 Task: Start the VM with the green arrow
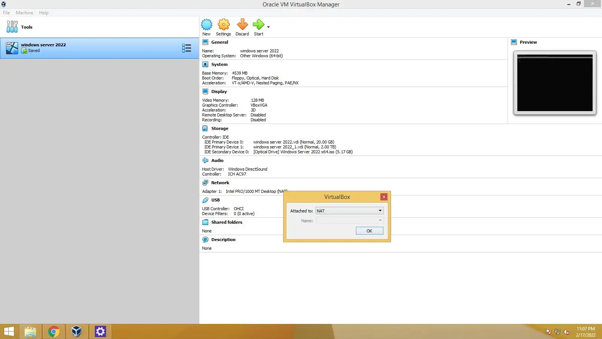click(x=258, y=25)
